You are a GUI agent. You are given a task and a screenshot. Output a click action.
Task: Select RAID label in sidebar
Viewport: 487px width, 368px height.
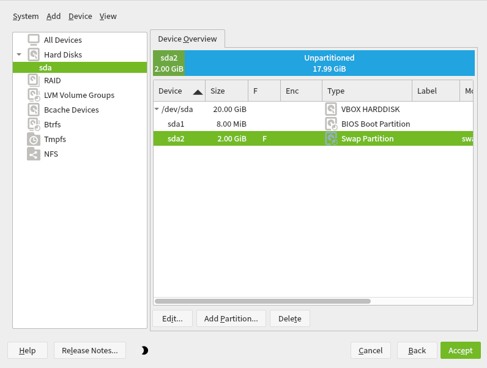[52, 80]
